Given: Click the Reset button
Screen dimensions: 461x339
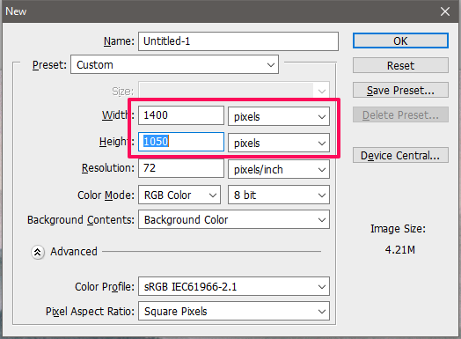Looking at the screenshot, I should click(400, 65).
